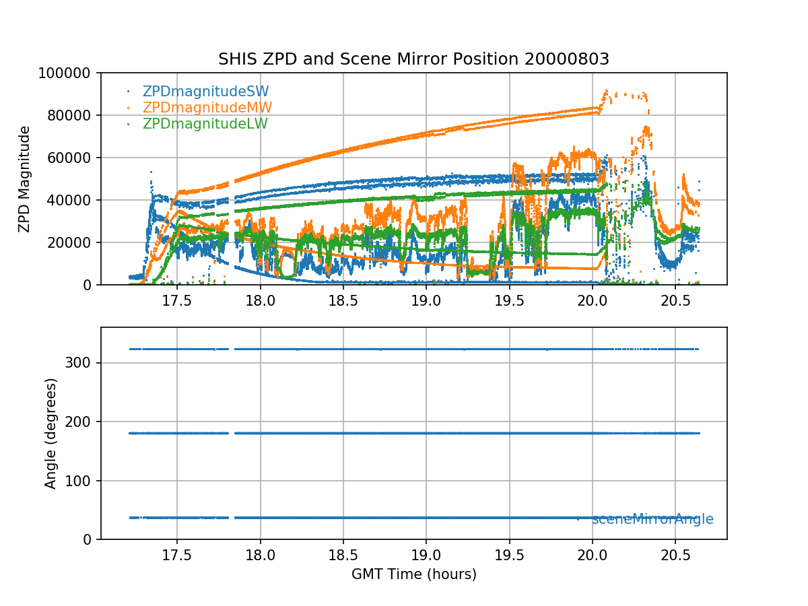
Task: Select the sceneMirrorAngle legend label
Action: tap(652, 519)
